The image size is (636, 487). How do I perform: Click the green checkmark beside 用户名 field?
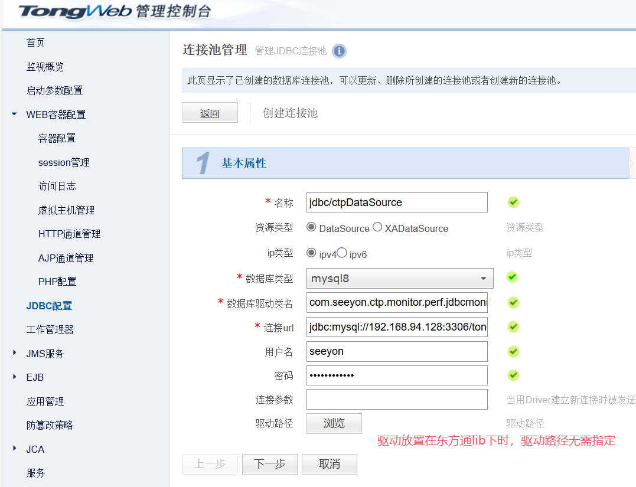513,351
